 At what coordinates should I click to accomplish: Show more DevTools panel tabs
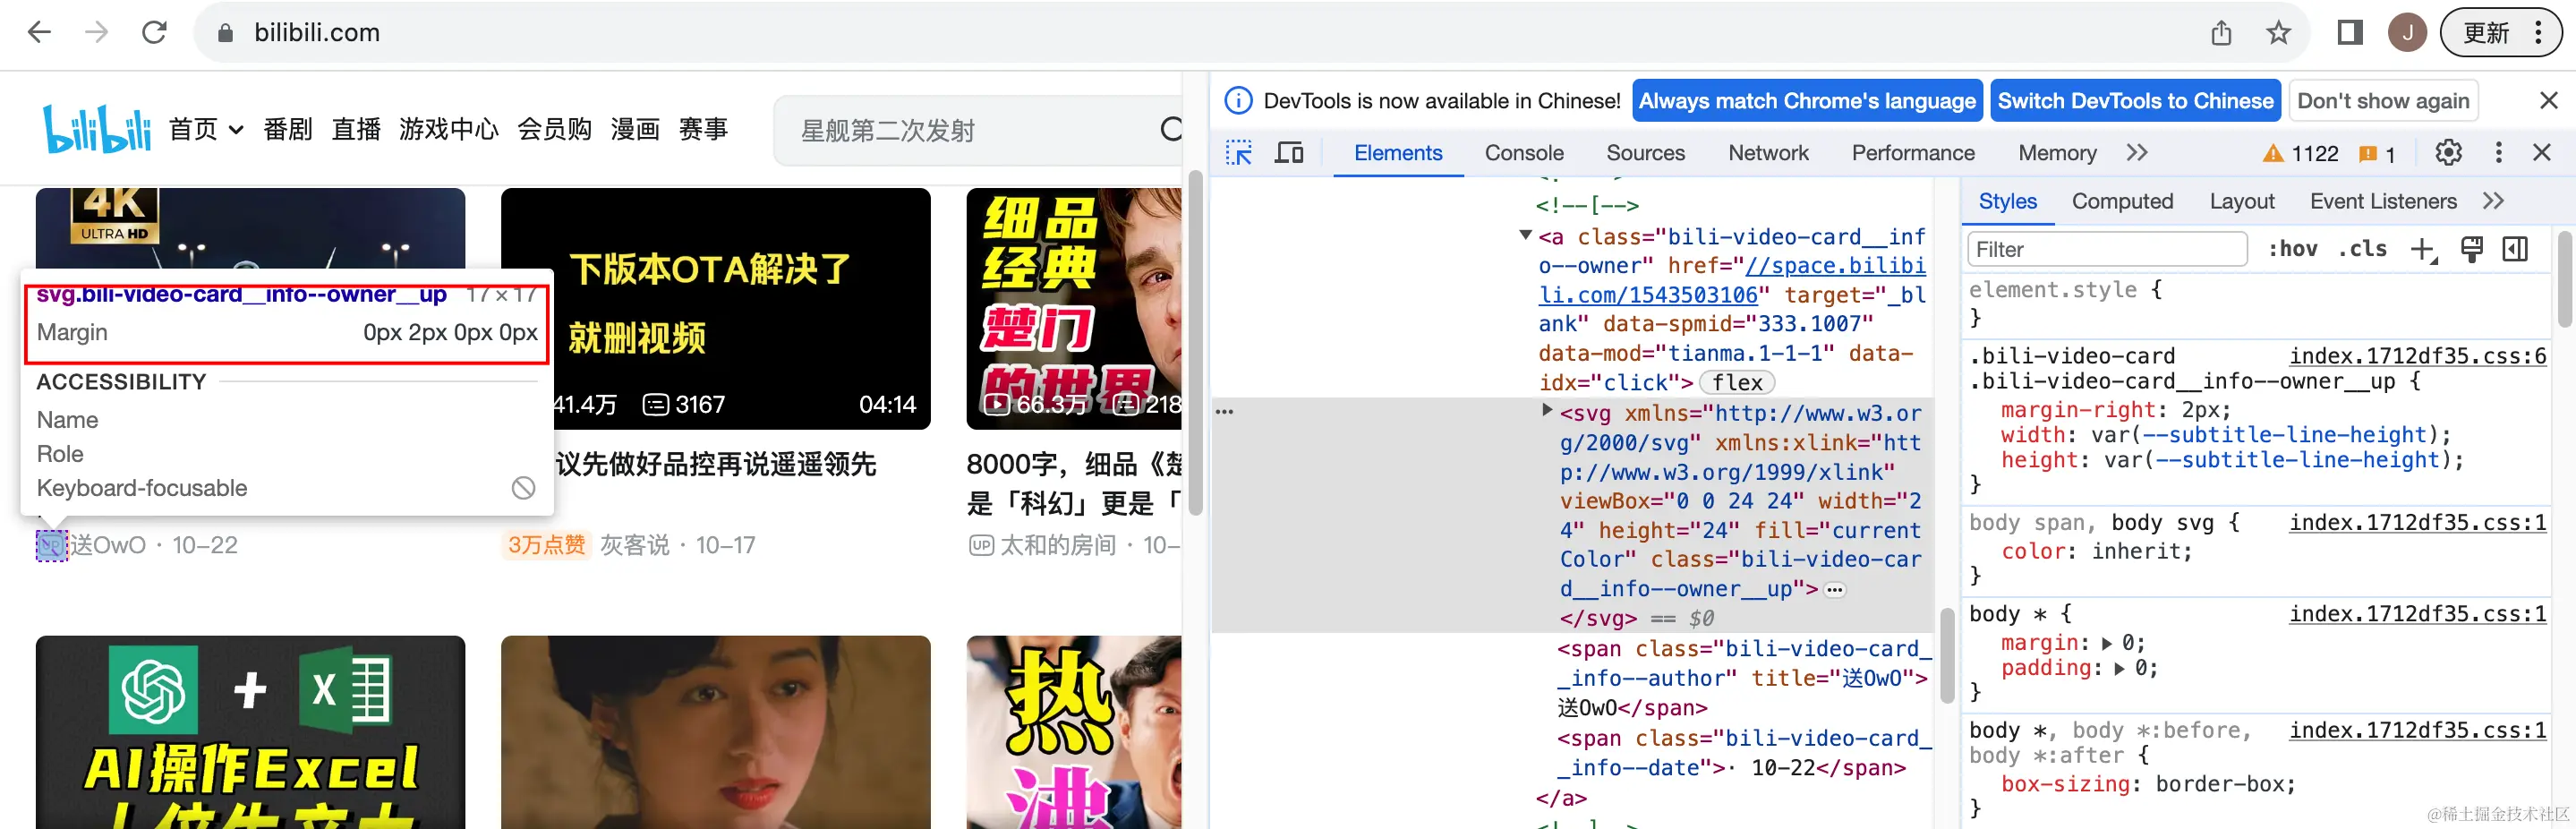(2137, 153)
